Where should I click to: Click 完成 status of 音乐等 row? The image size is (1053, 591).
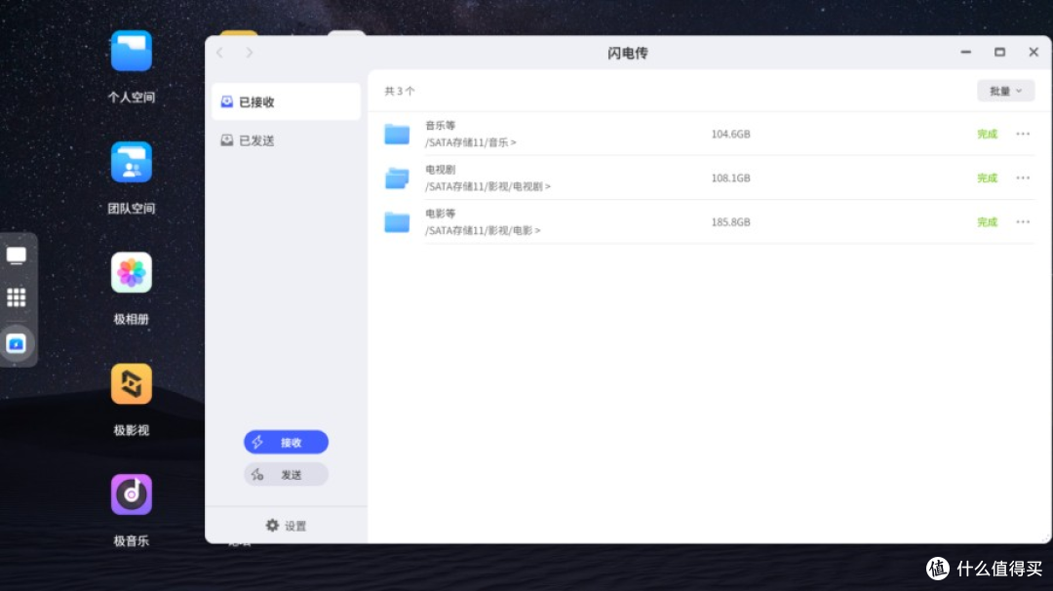click(987, 135)
